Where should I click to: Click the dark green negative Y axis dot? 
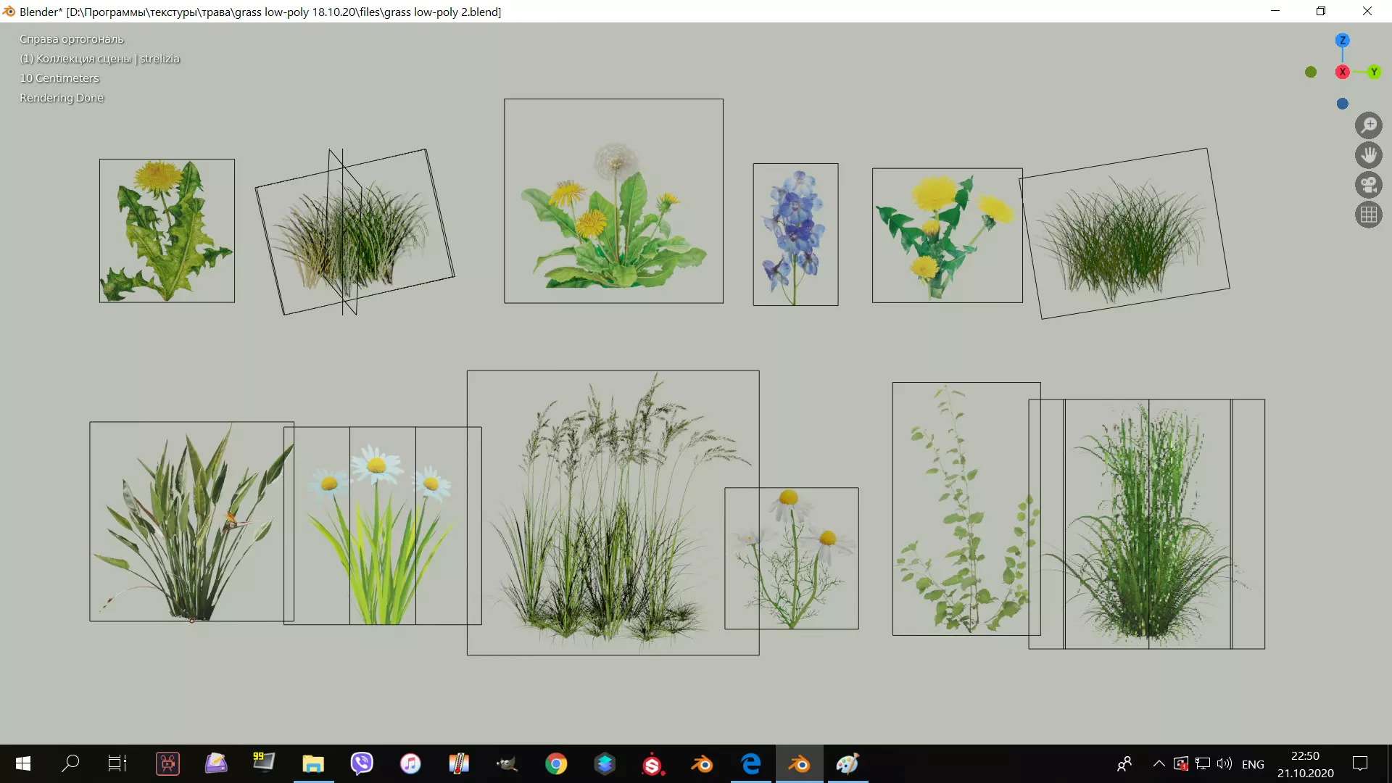coord(1310,72)
